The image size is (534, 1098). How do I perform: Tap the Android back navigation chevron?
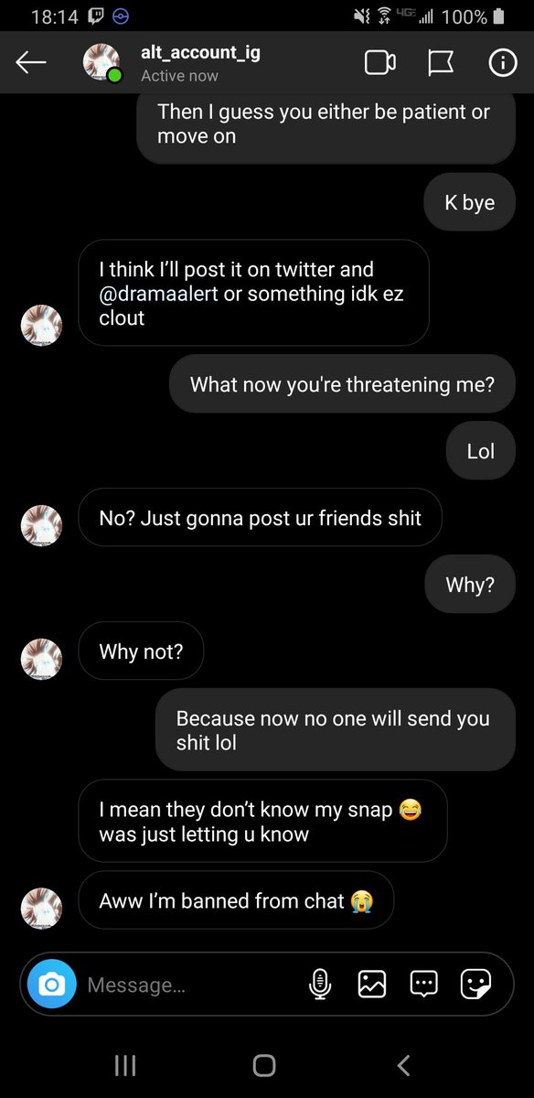403,1064
